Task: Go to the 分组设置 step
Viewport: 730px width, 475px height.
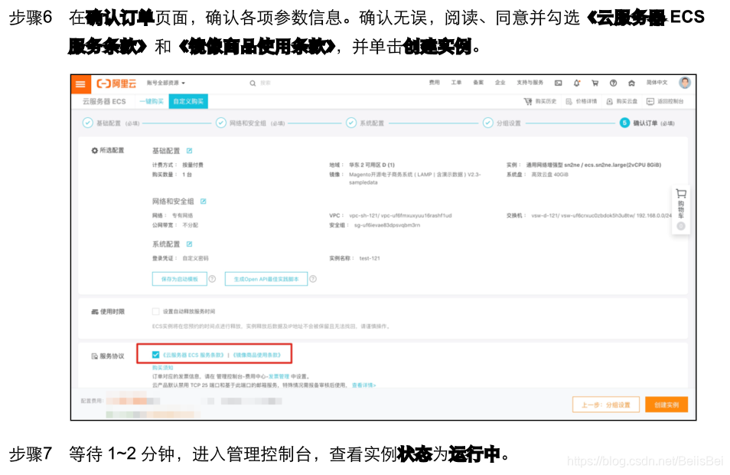Action: point(502,123)
